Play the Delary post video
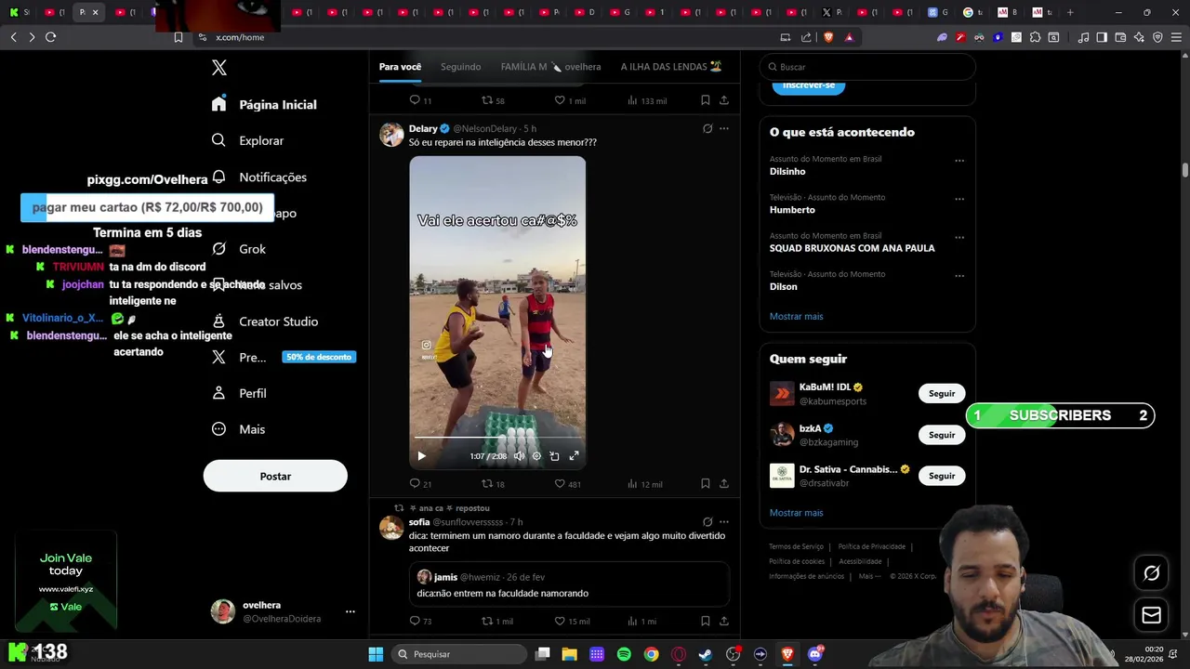The height and width of the screenshot is (669, 1190). [x=421, y=456]
